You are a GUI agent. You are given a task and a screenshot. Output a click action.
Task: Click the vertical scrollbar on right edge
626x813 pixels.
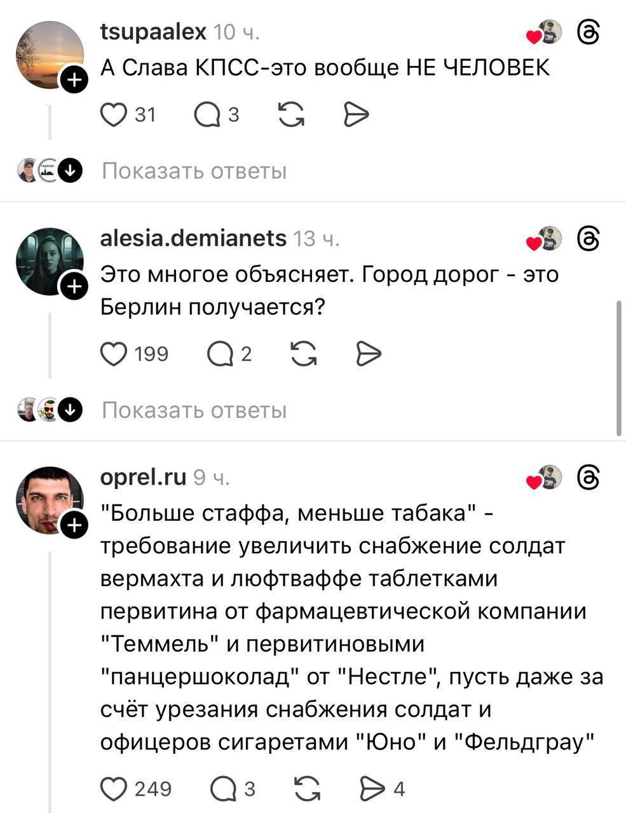click(x=619, y=368)
